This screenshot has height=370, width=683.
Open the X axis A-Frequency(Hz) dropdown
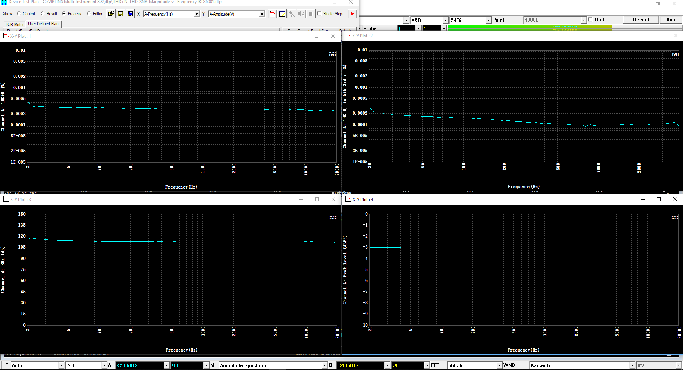pyautogui.click(x=197, y=14)
